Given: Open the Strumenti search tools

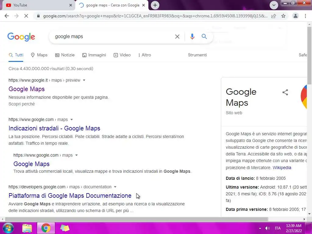Looking at the screenshot, I should pyautogui.click(x=197, y=55).
